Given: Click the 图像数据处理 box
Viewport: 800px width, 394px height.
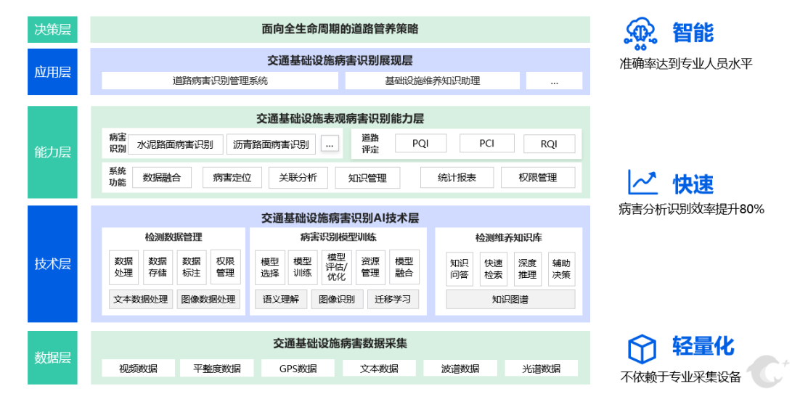Looking at the screenshot, I should (x=208, y=299).
